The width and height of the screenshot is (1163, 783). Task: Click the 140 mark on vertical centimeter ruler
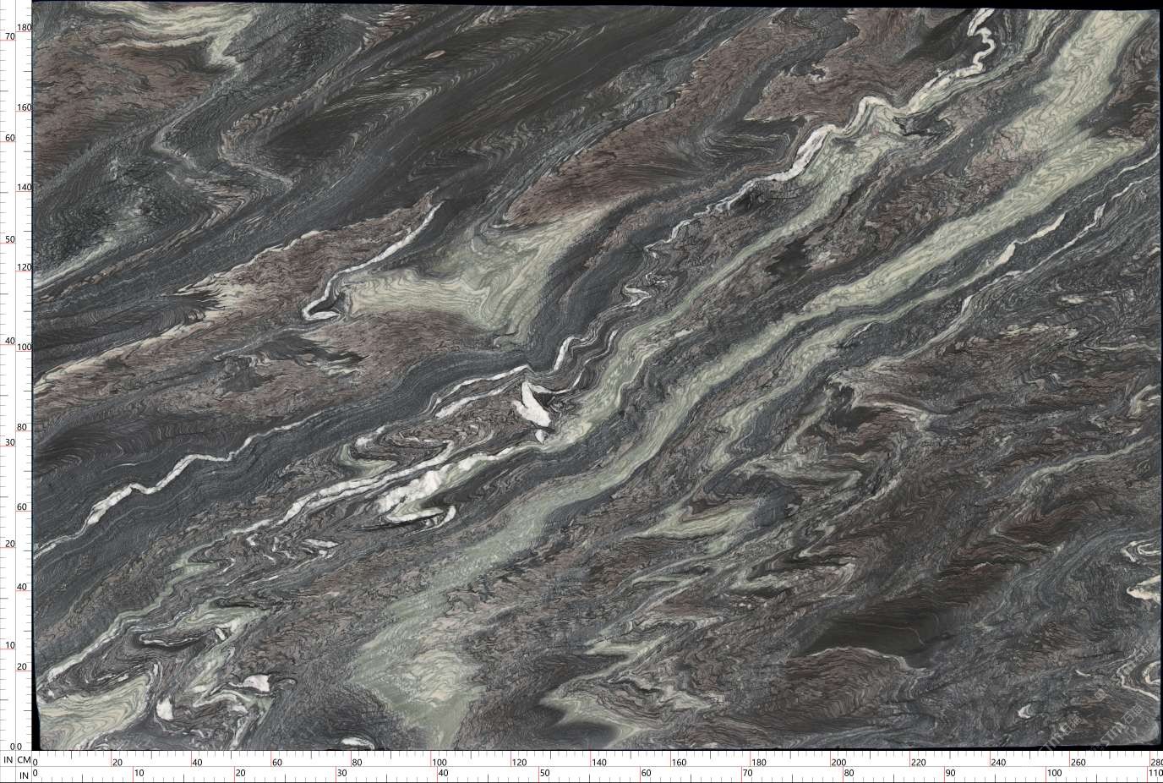tap(25, 189)
